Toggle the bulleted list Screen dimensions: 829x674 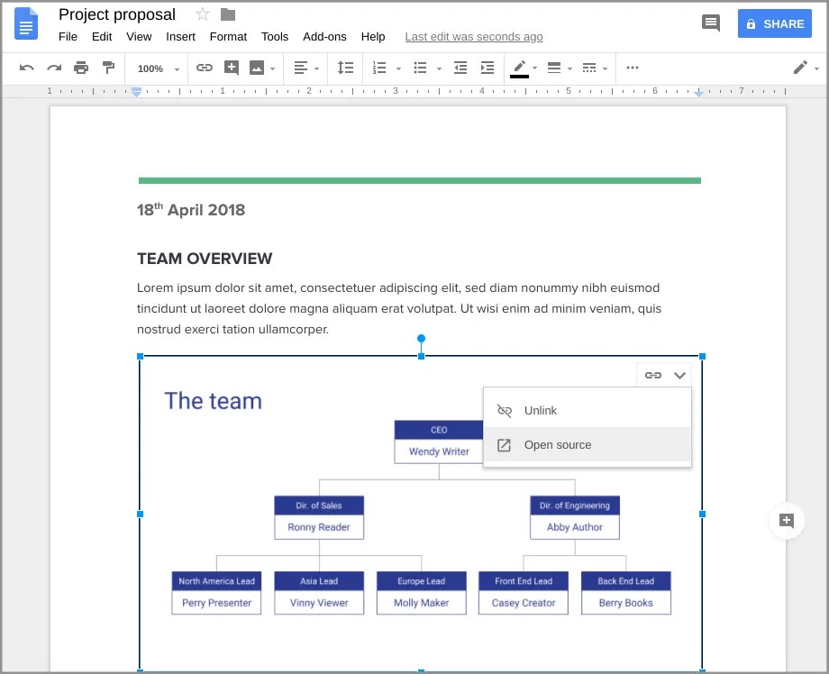420,68
